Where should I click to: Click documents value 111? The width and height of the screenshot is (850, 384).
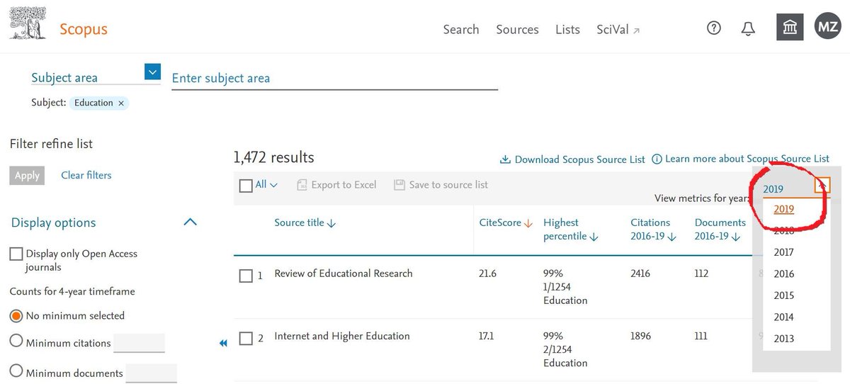coord(701,336)
